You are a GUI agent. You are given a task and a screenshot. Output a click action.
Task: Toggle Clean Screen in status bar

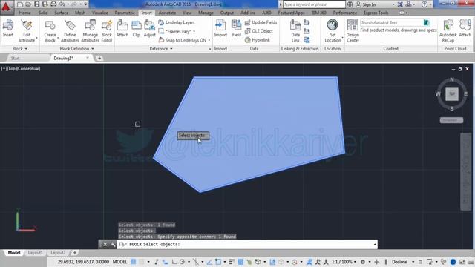462,262
